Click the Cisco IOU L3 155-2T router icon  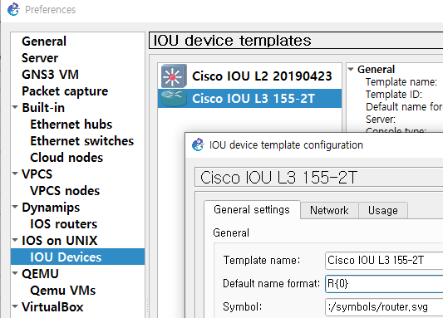click(x=174, y=99)
